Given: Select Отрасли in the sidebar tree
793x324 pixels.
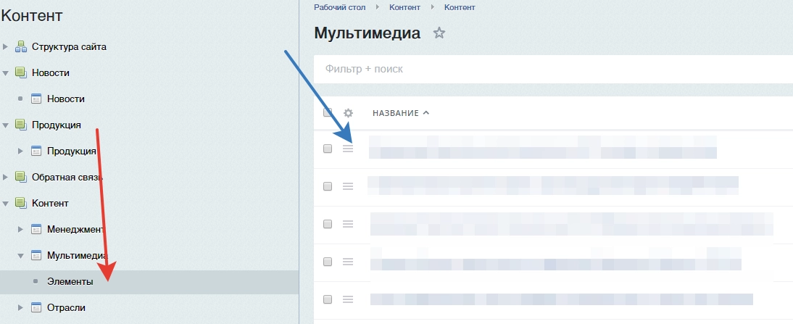Looking at the screenshot, I should (66, 307).
